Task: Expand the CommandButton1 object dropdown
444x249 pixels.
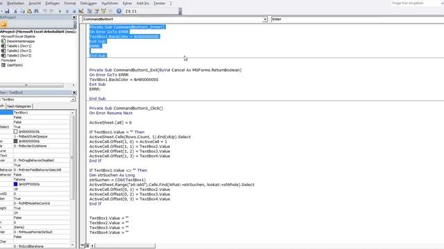Action: point(265,19)
